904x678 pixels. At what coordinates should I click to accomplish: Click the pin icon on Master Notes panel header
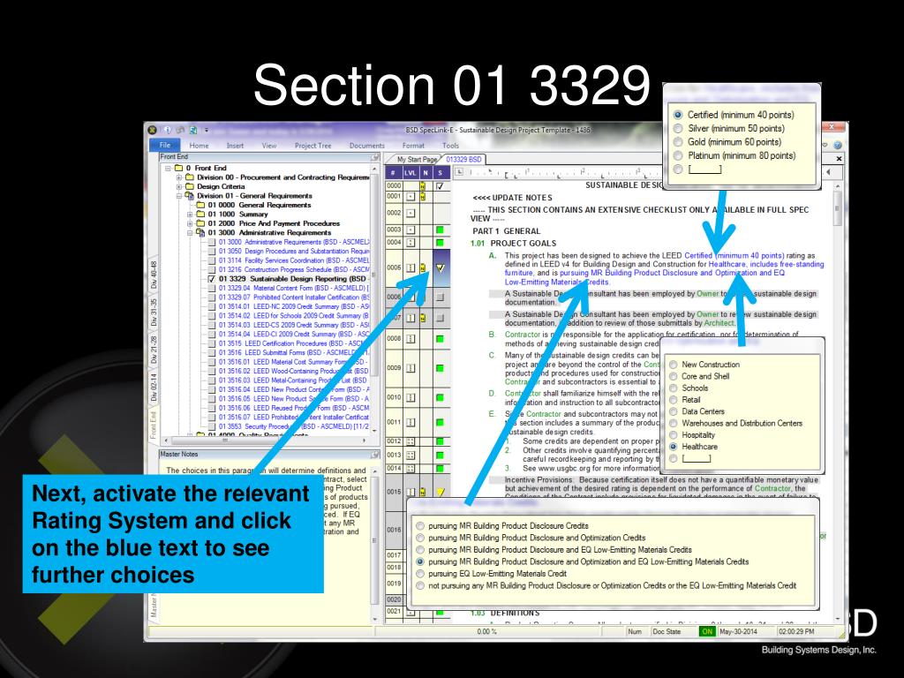pos(375,455)
